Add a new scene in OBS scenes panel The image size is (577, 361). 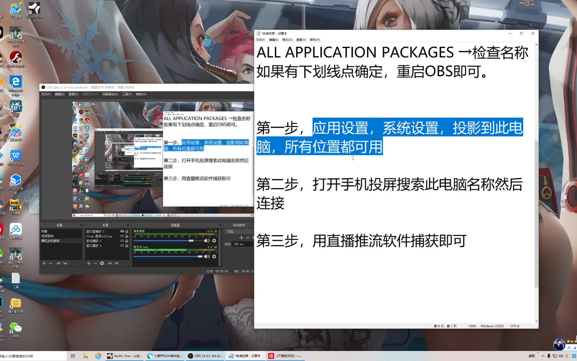pyautogui.click(x=44, y=263)
